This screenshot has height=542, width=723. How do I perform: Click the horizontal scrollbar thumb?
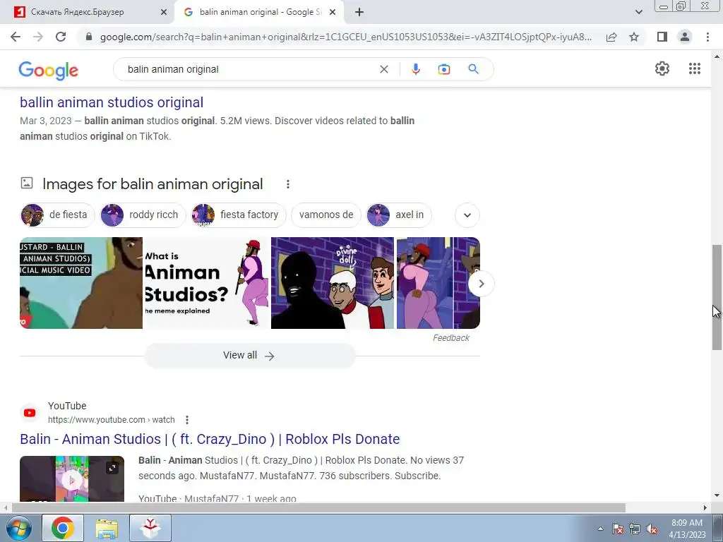[x=318, y=507]
